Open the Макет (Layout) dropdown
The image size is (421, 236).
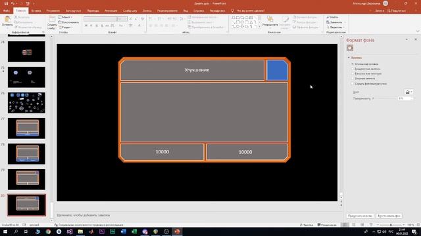(x=65, y=17)
